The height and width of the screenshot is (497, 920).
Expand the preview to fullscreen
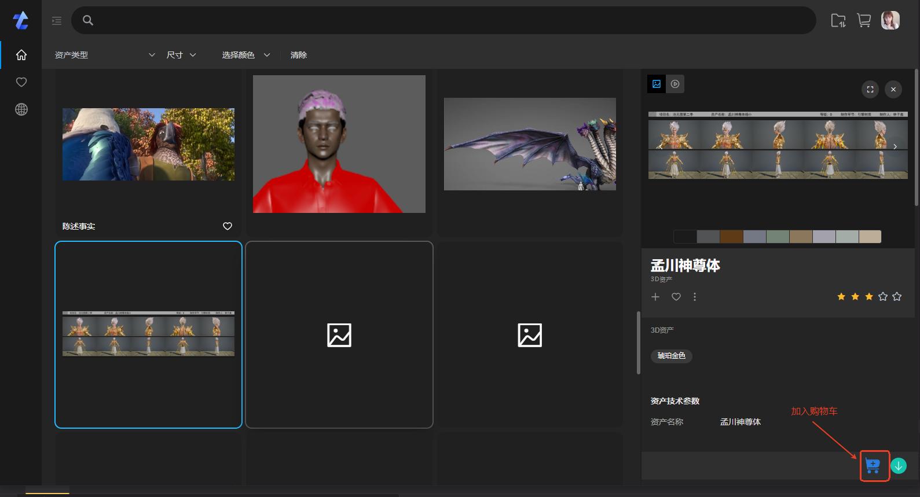pos(870,89)
